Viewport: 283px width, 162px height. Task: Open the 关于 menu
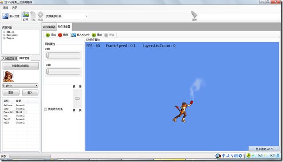click(14, 8)
